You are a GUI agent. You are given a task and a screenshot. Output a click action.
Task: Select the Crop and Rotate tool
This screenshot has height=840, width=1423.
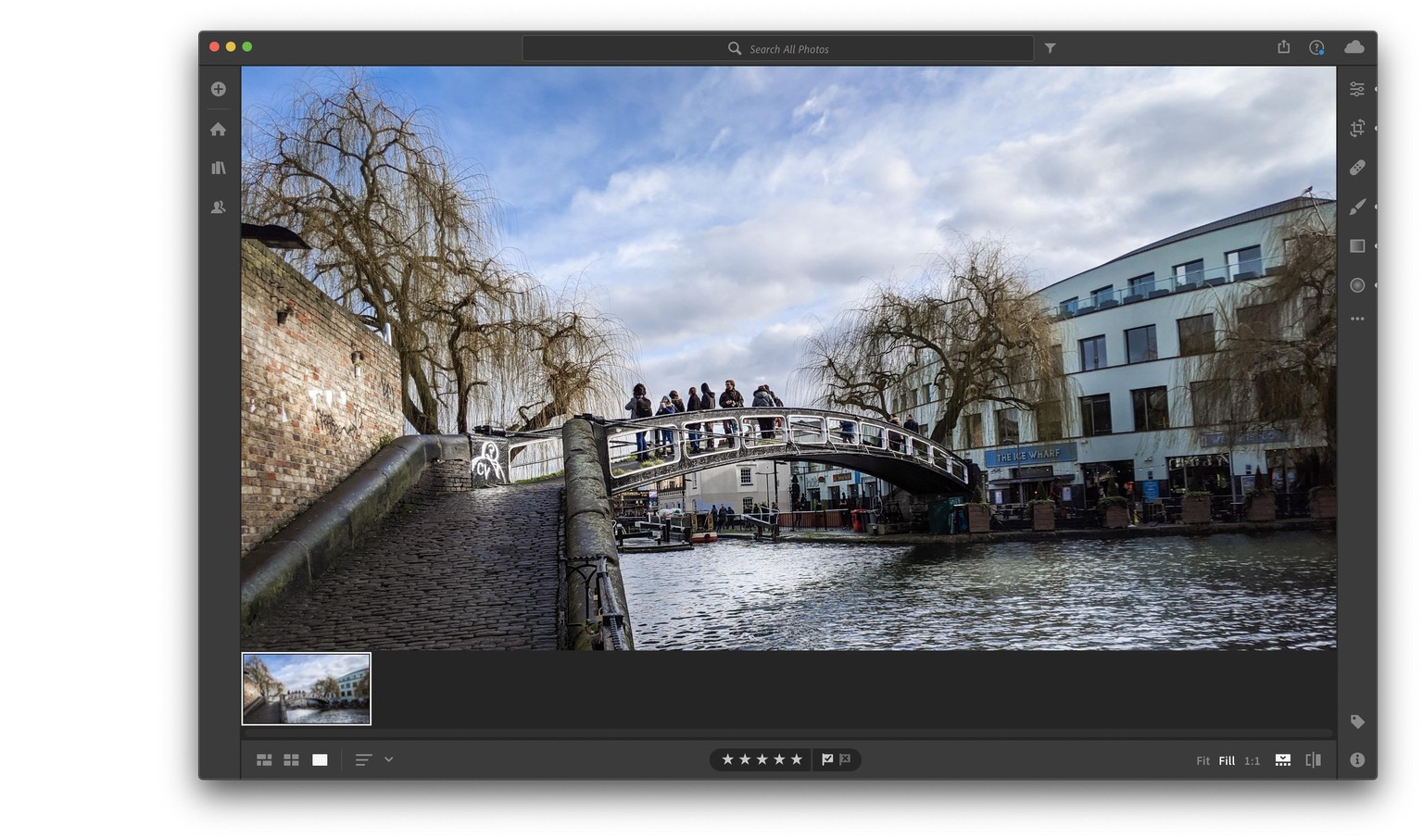[1357, 129]
